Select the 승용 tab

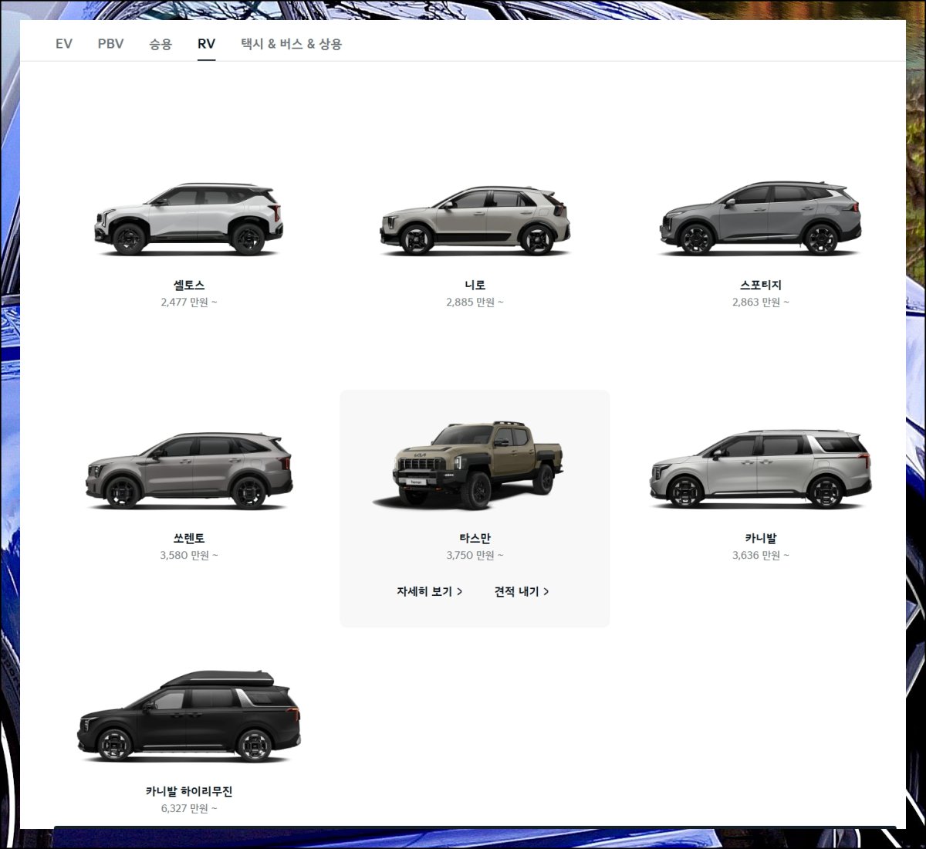point(161,44)
